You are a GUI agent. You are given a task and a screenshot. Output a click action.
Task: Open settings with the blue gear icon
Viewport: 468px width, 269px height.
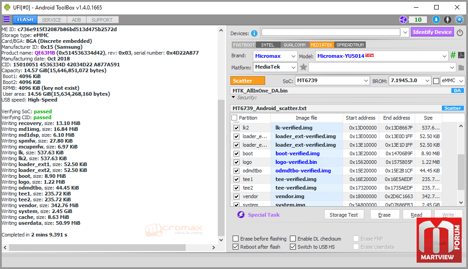pyautogui.click(x=459, y=20)
